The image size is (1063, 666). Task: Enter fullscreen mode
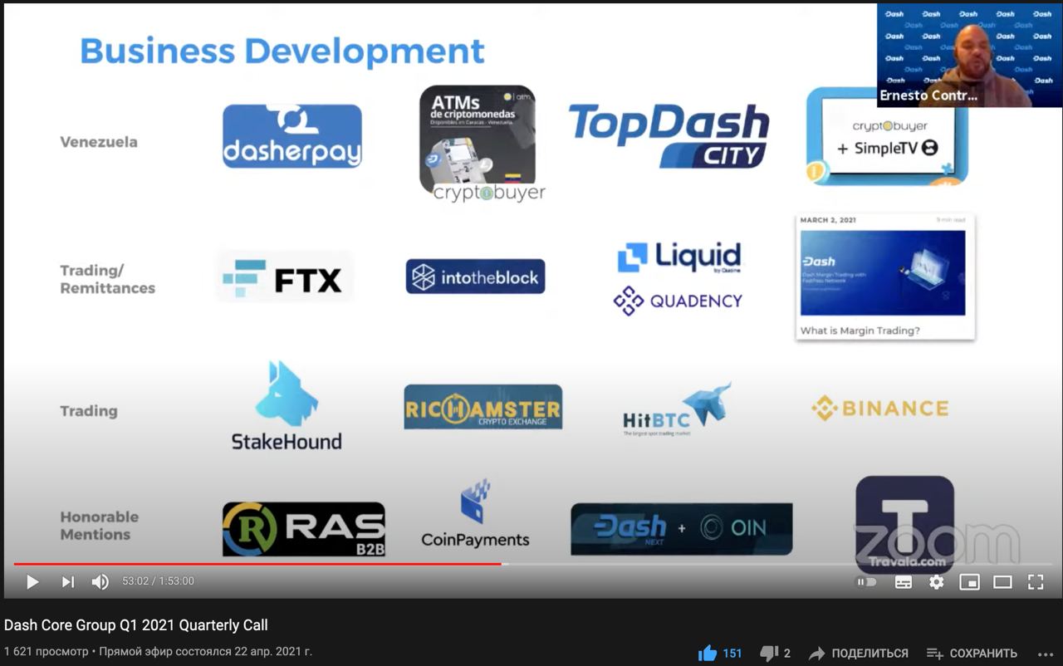click(1036, 582)
